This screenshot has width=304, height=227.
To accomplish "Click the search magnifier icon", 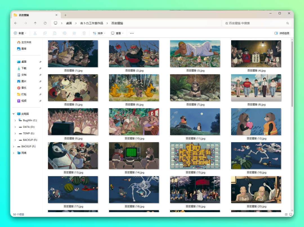I will click(x=287, y=23).
